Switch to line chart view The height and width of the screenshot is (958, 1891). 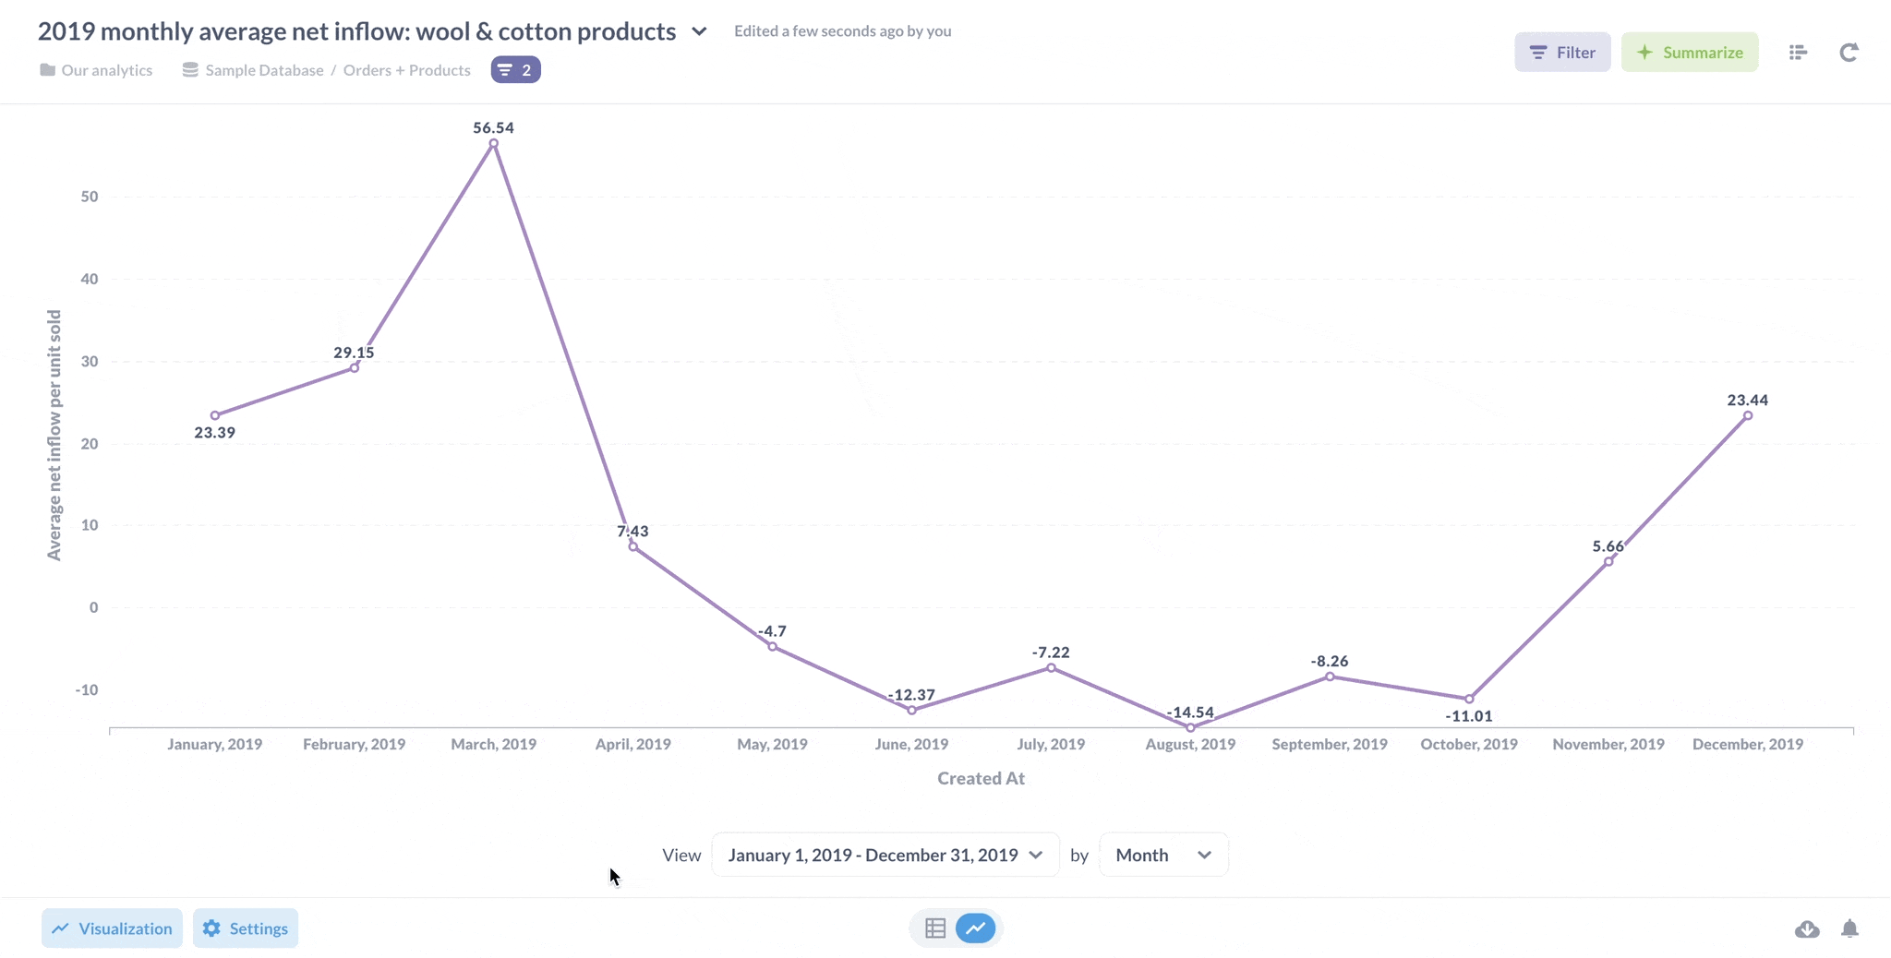976,928
